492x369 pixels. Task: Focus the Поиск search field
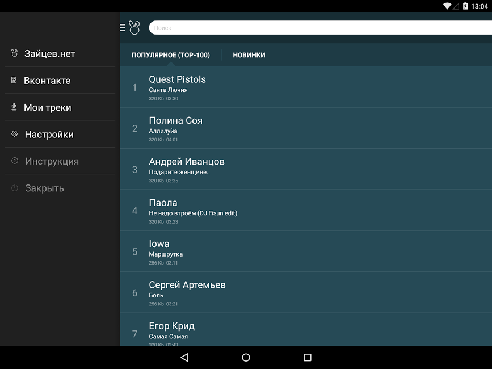coord(318,27)
